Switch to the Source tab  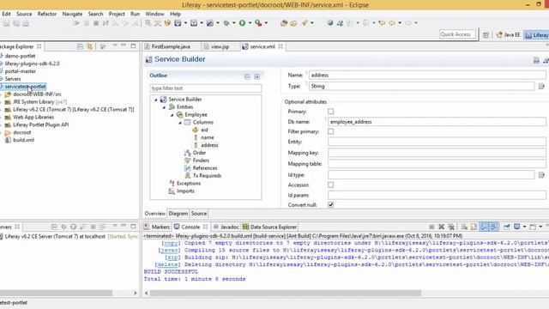[x=199, y=214]
